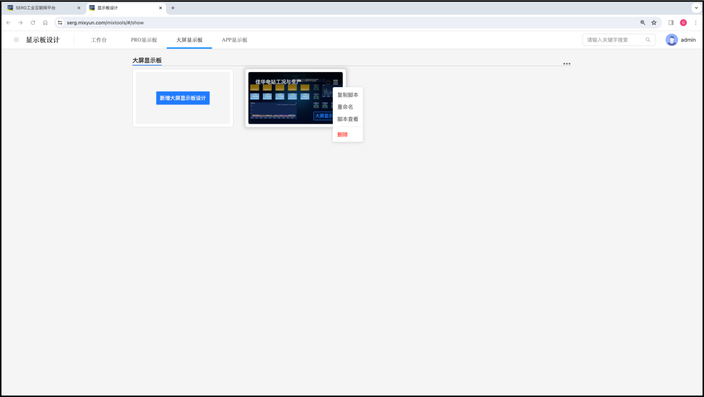Open the hamburger menu on dashboard card

coord(336,82)
